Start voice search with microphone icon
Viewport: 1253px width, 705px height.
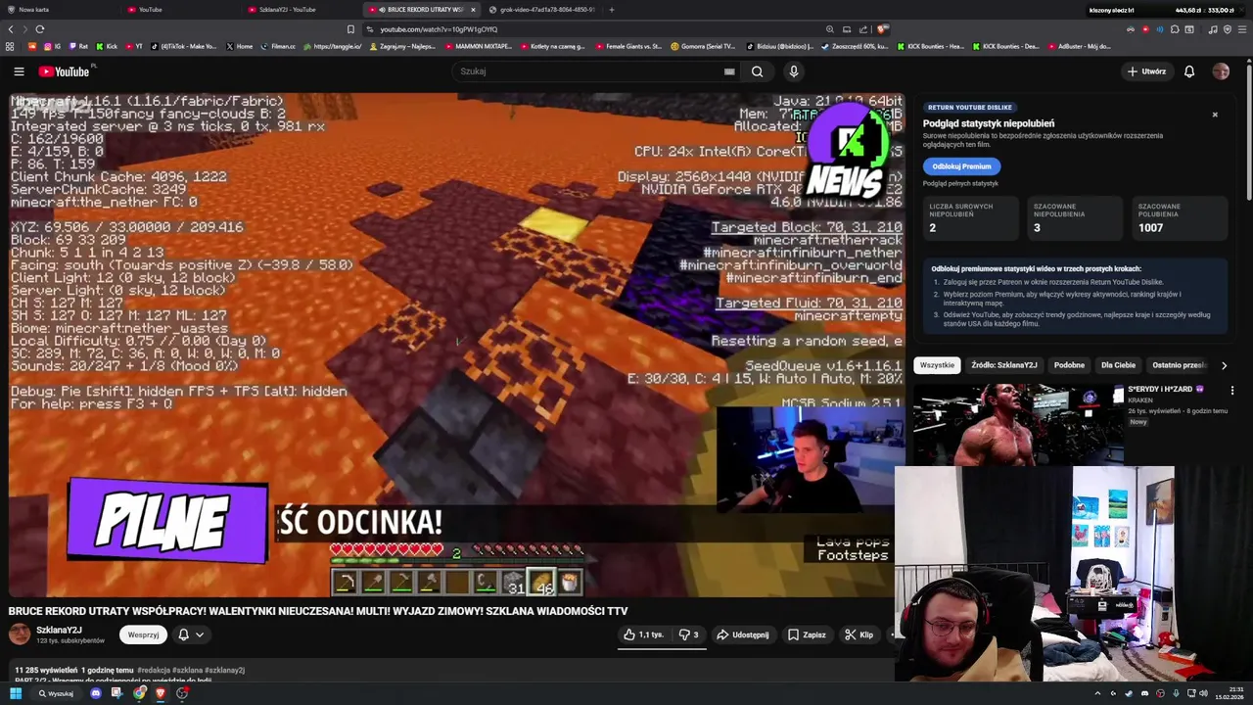pyautogui.click(x=794, y=71)
